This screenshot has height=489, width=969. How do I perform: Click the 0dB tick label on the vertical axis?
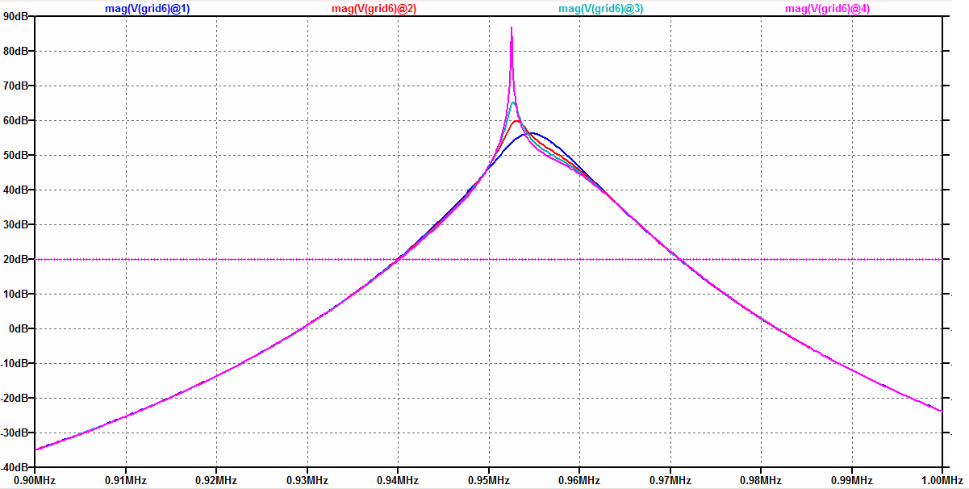tap(21, 328)
